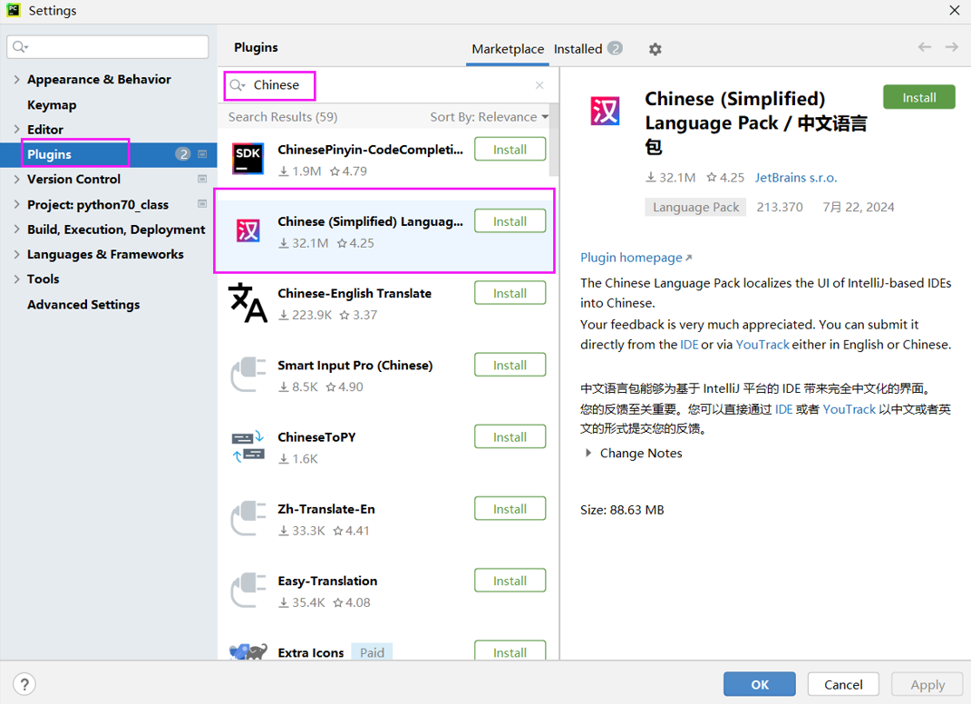Click the Cancel button
971x704 pixels.
coord(843,684)
